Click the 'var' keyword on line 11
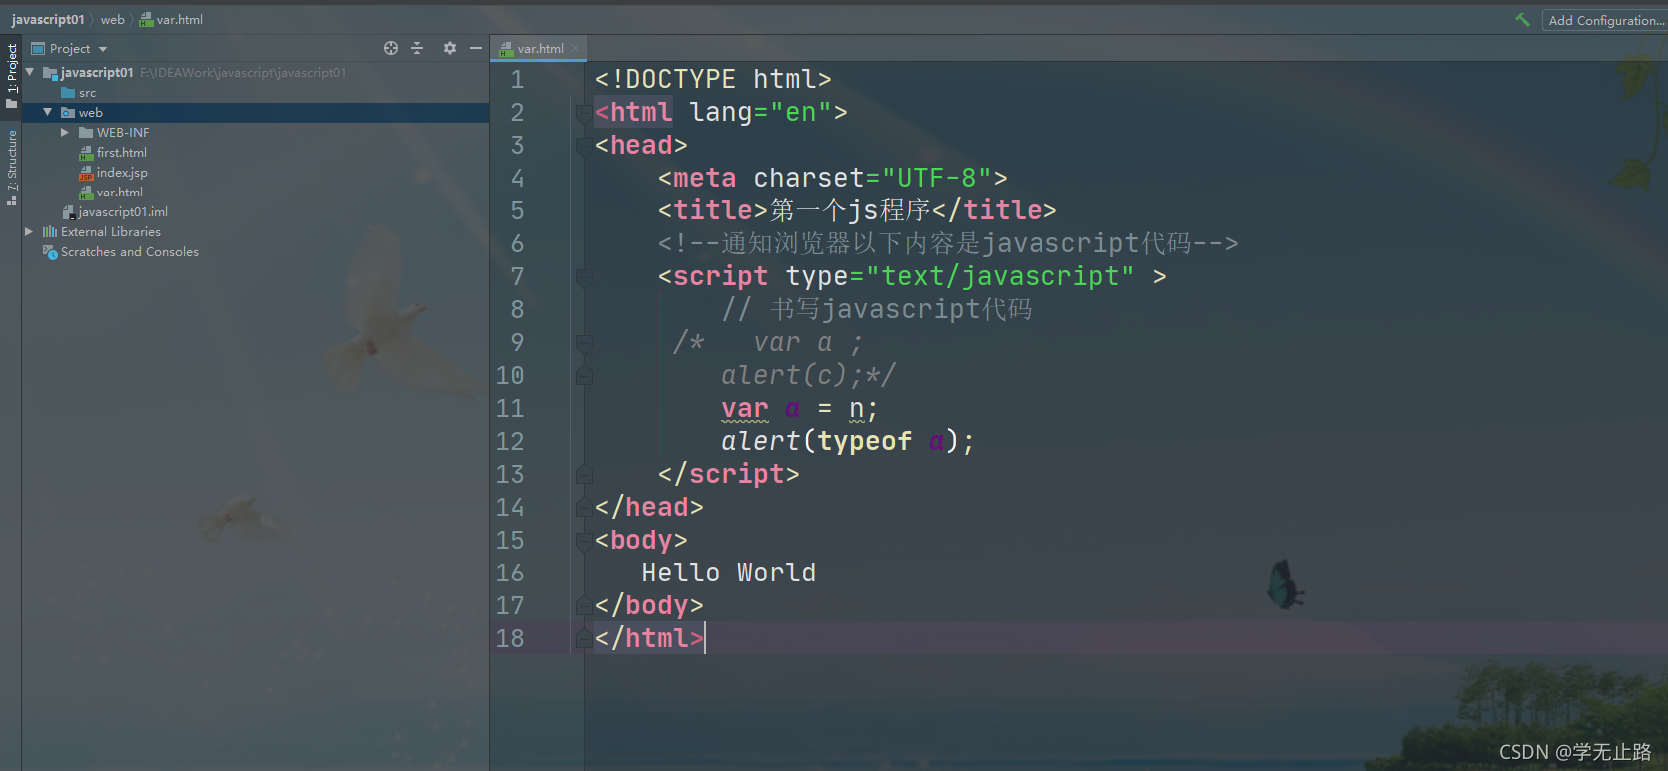Screen dimensions: 1668x771 tap(745, 409)
